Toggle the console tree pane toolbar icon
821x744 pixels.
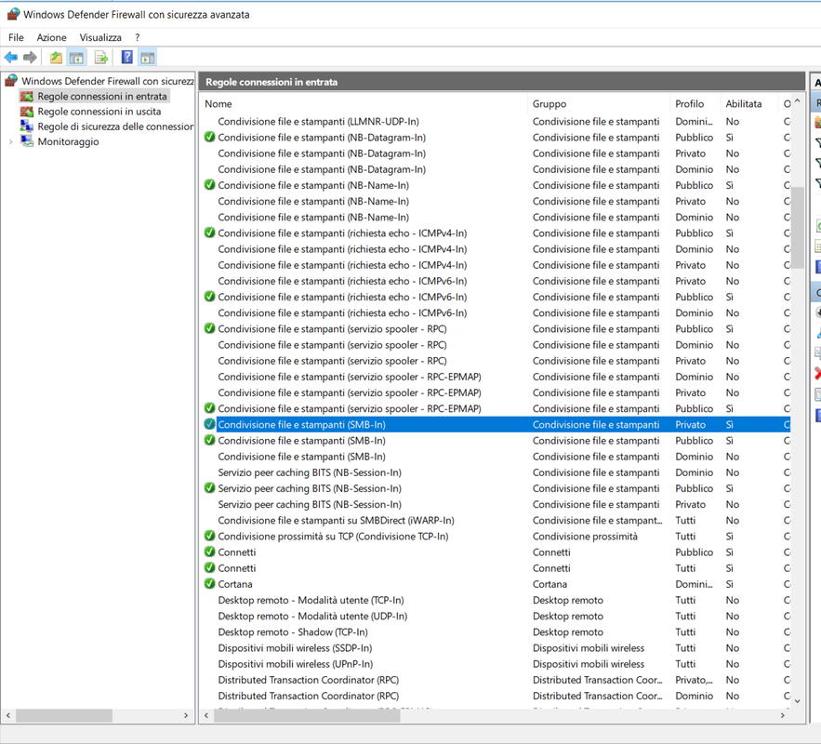click(x=76, y=57)
